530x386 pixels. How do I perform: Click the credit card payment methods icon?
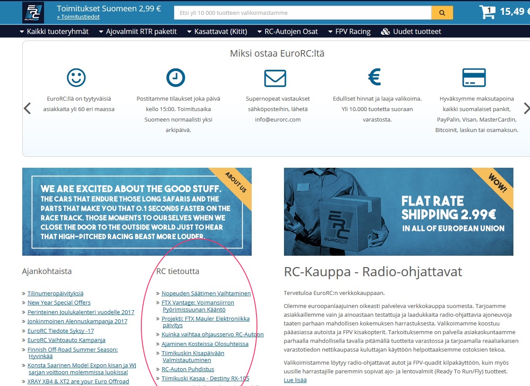[x=474, y=78]
